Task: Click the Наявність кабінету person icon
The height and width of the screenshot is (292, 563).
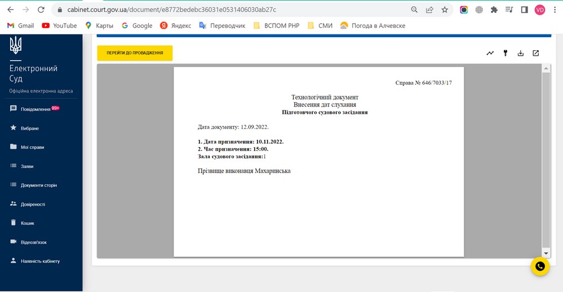Action: coord(14,260)
